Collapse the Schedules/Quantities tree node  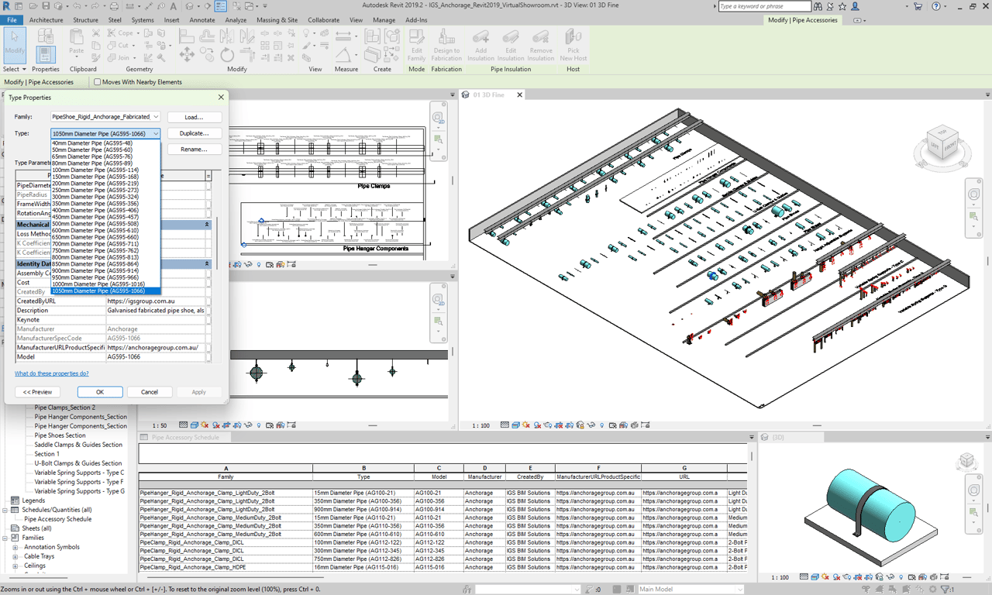click(6, 510)
